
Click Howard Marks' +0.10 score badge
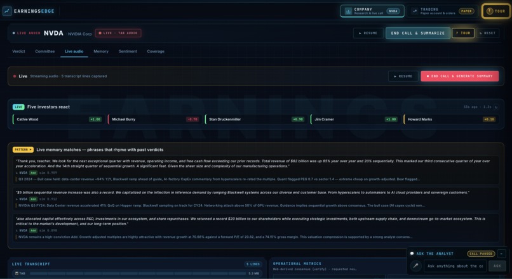click(x=489, y=119)
